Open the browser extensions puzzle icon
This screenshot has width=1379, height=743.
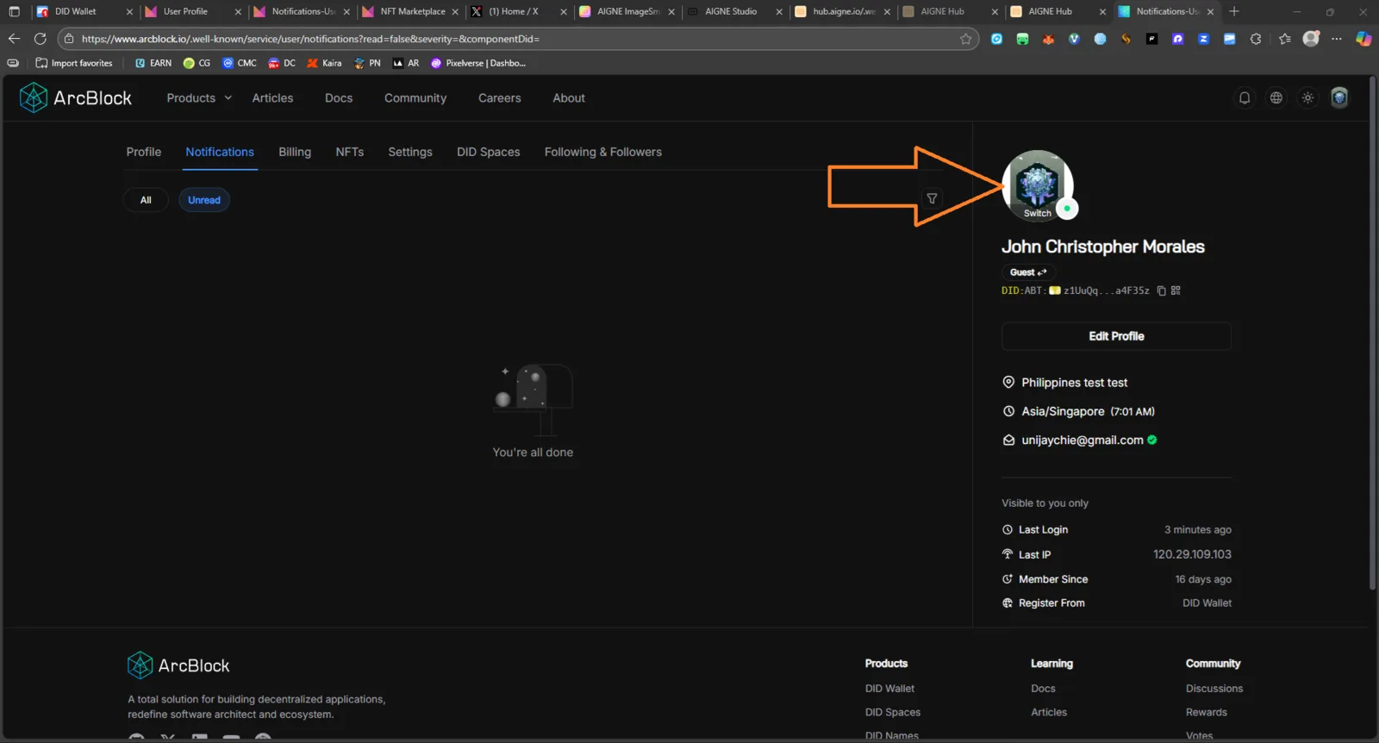[x=1255, y=39]
